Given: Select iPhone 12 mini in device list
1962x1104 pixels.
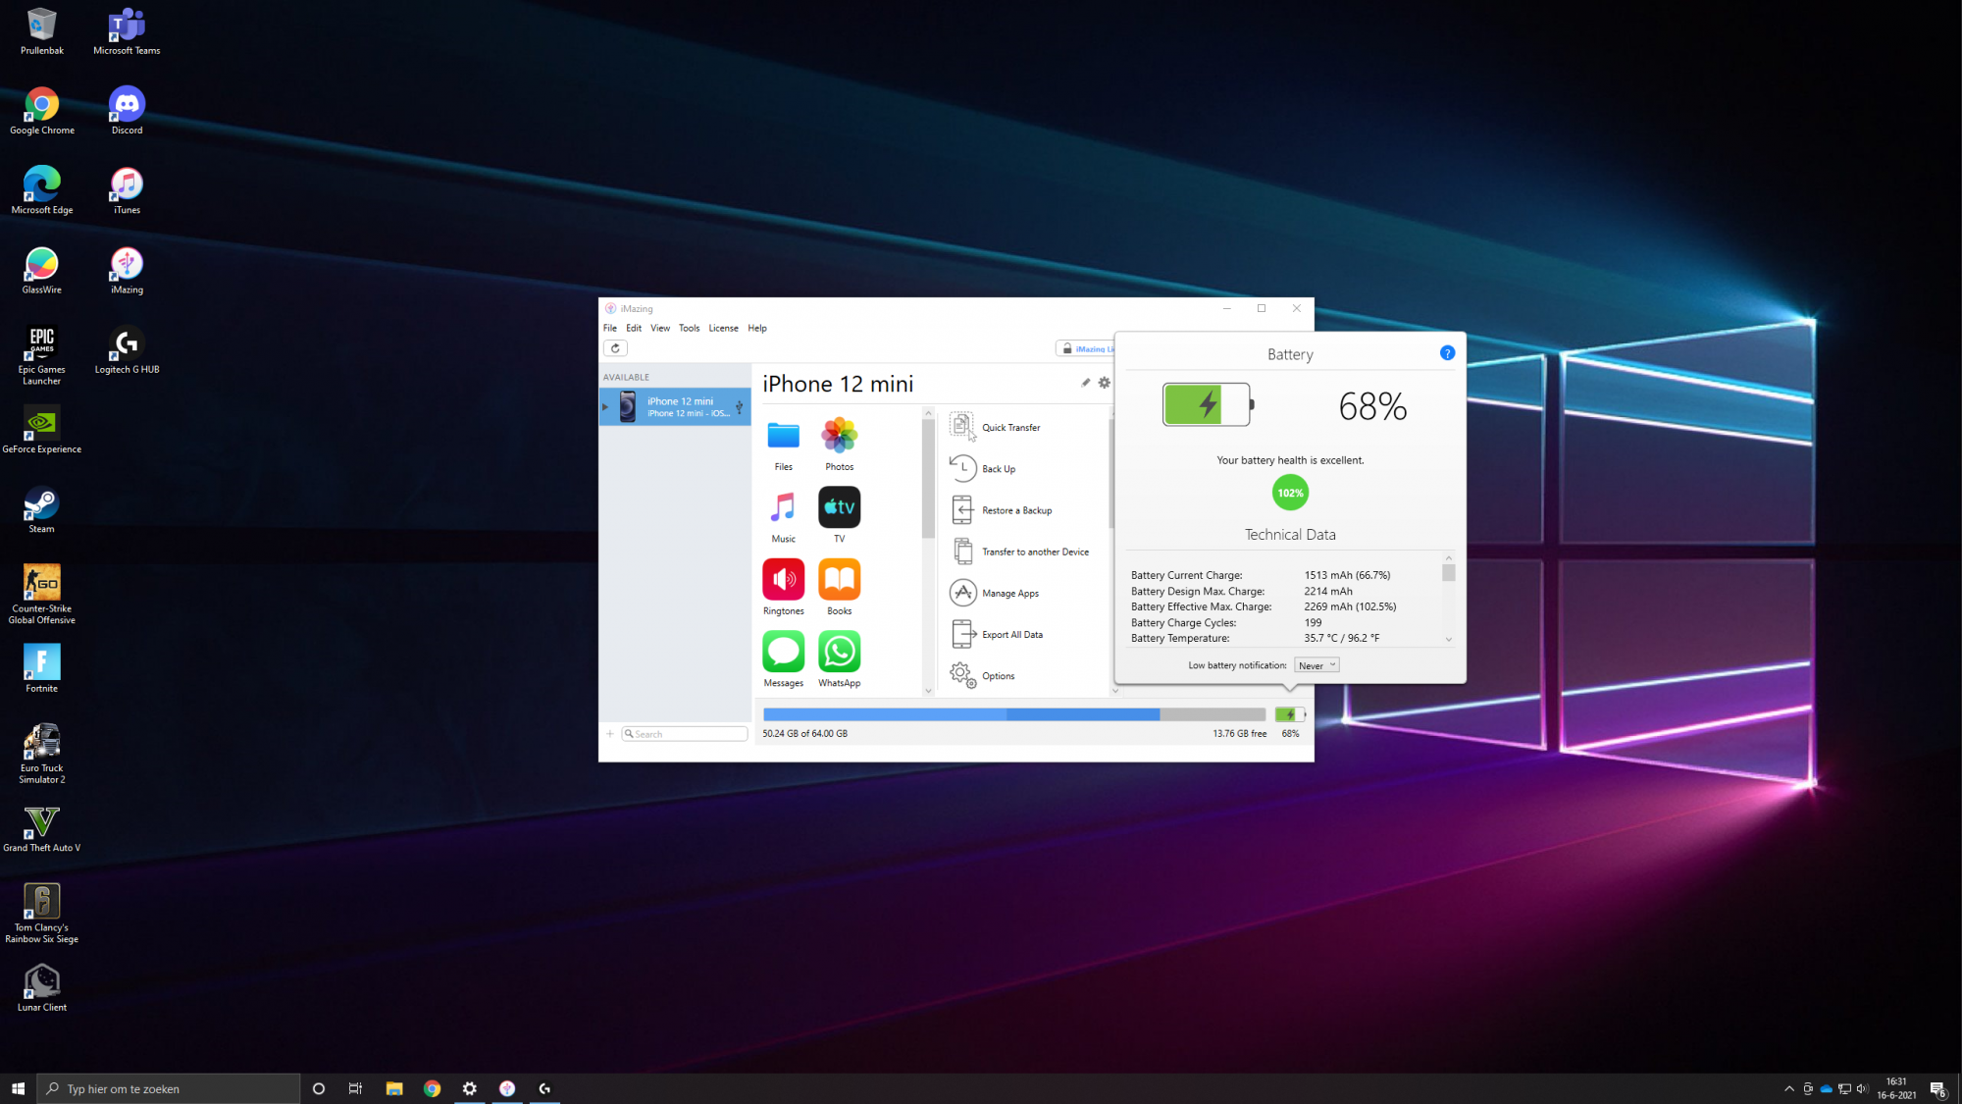Looking at the screenshot, I should [x=675, y=406].
